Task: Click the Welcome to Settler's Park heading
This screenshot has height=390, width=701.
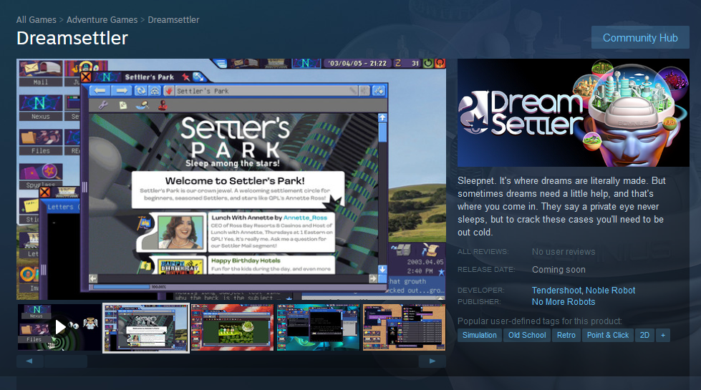Action: tap(235, 181)
